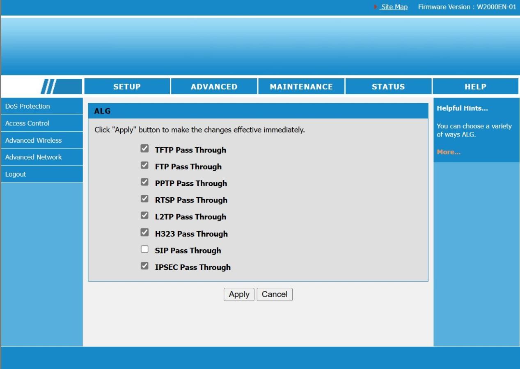Open the STATUS tab
The image size is (520, 369).
click(x=388, y=87)
